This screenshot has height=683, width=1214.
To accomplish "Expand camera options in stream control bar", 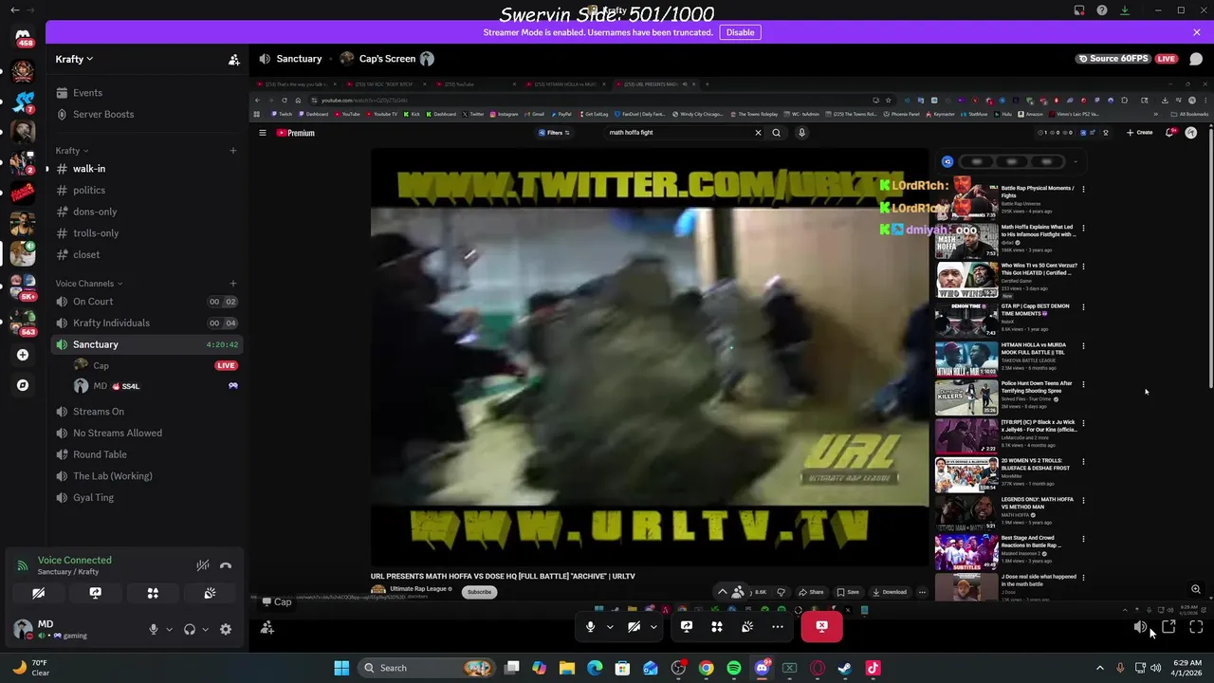I will (653, 626).
